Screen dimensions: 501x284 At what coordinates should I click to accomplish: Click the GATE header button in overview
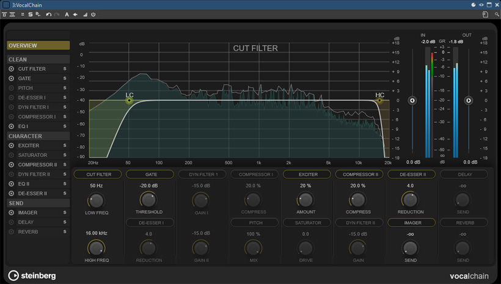[x=150, y=175]
